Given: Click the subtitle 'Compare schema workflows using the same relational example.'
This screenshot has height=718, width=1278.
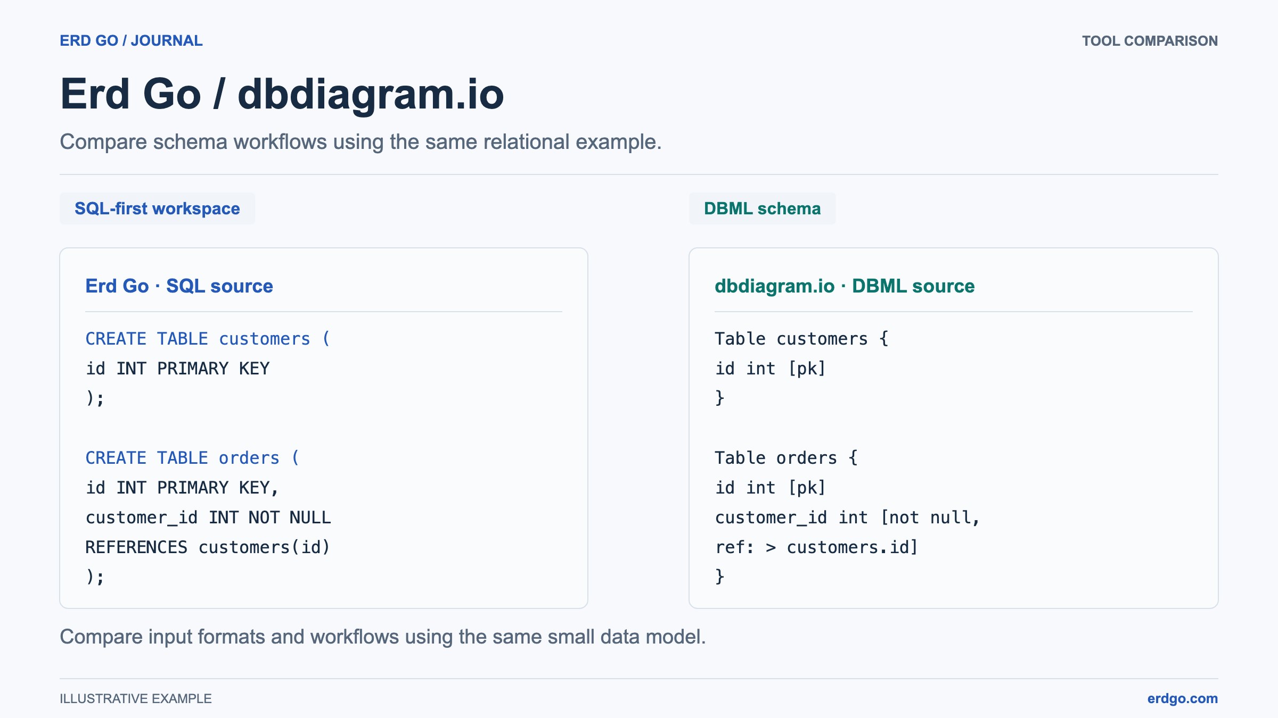Looking at the screenshot, I should coord(361,142).
